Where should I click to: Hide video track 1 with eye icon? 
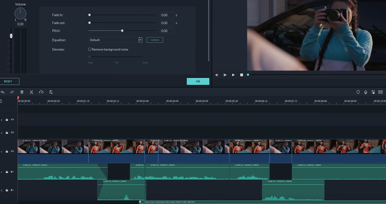pos(12,151)
